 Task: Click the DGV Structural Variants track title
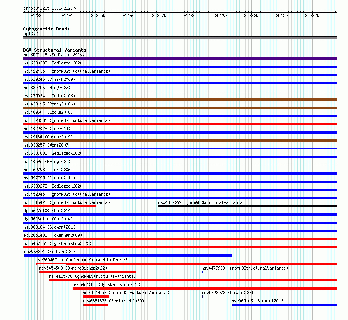click(55, 50)
